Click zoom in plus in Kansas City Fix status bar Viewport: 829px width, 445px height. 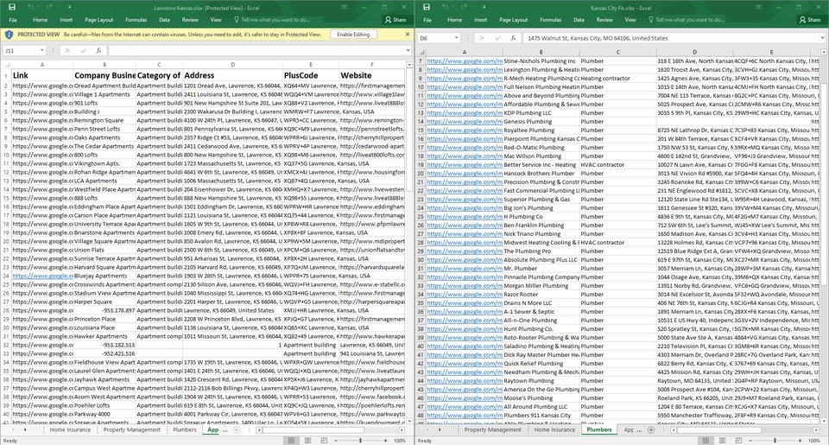(800, 440)
